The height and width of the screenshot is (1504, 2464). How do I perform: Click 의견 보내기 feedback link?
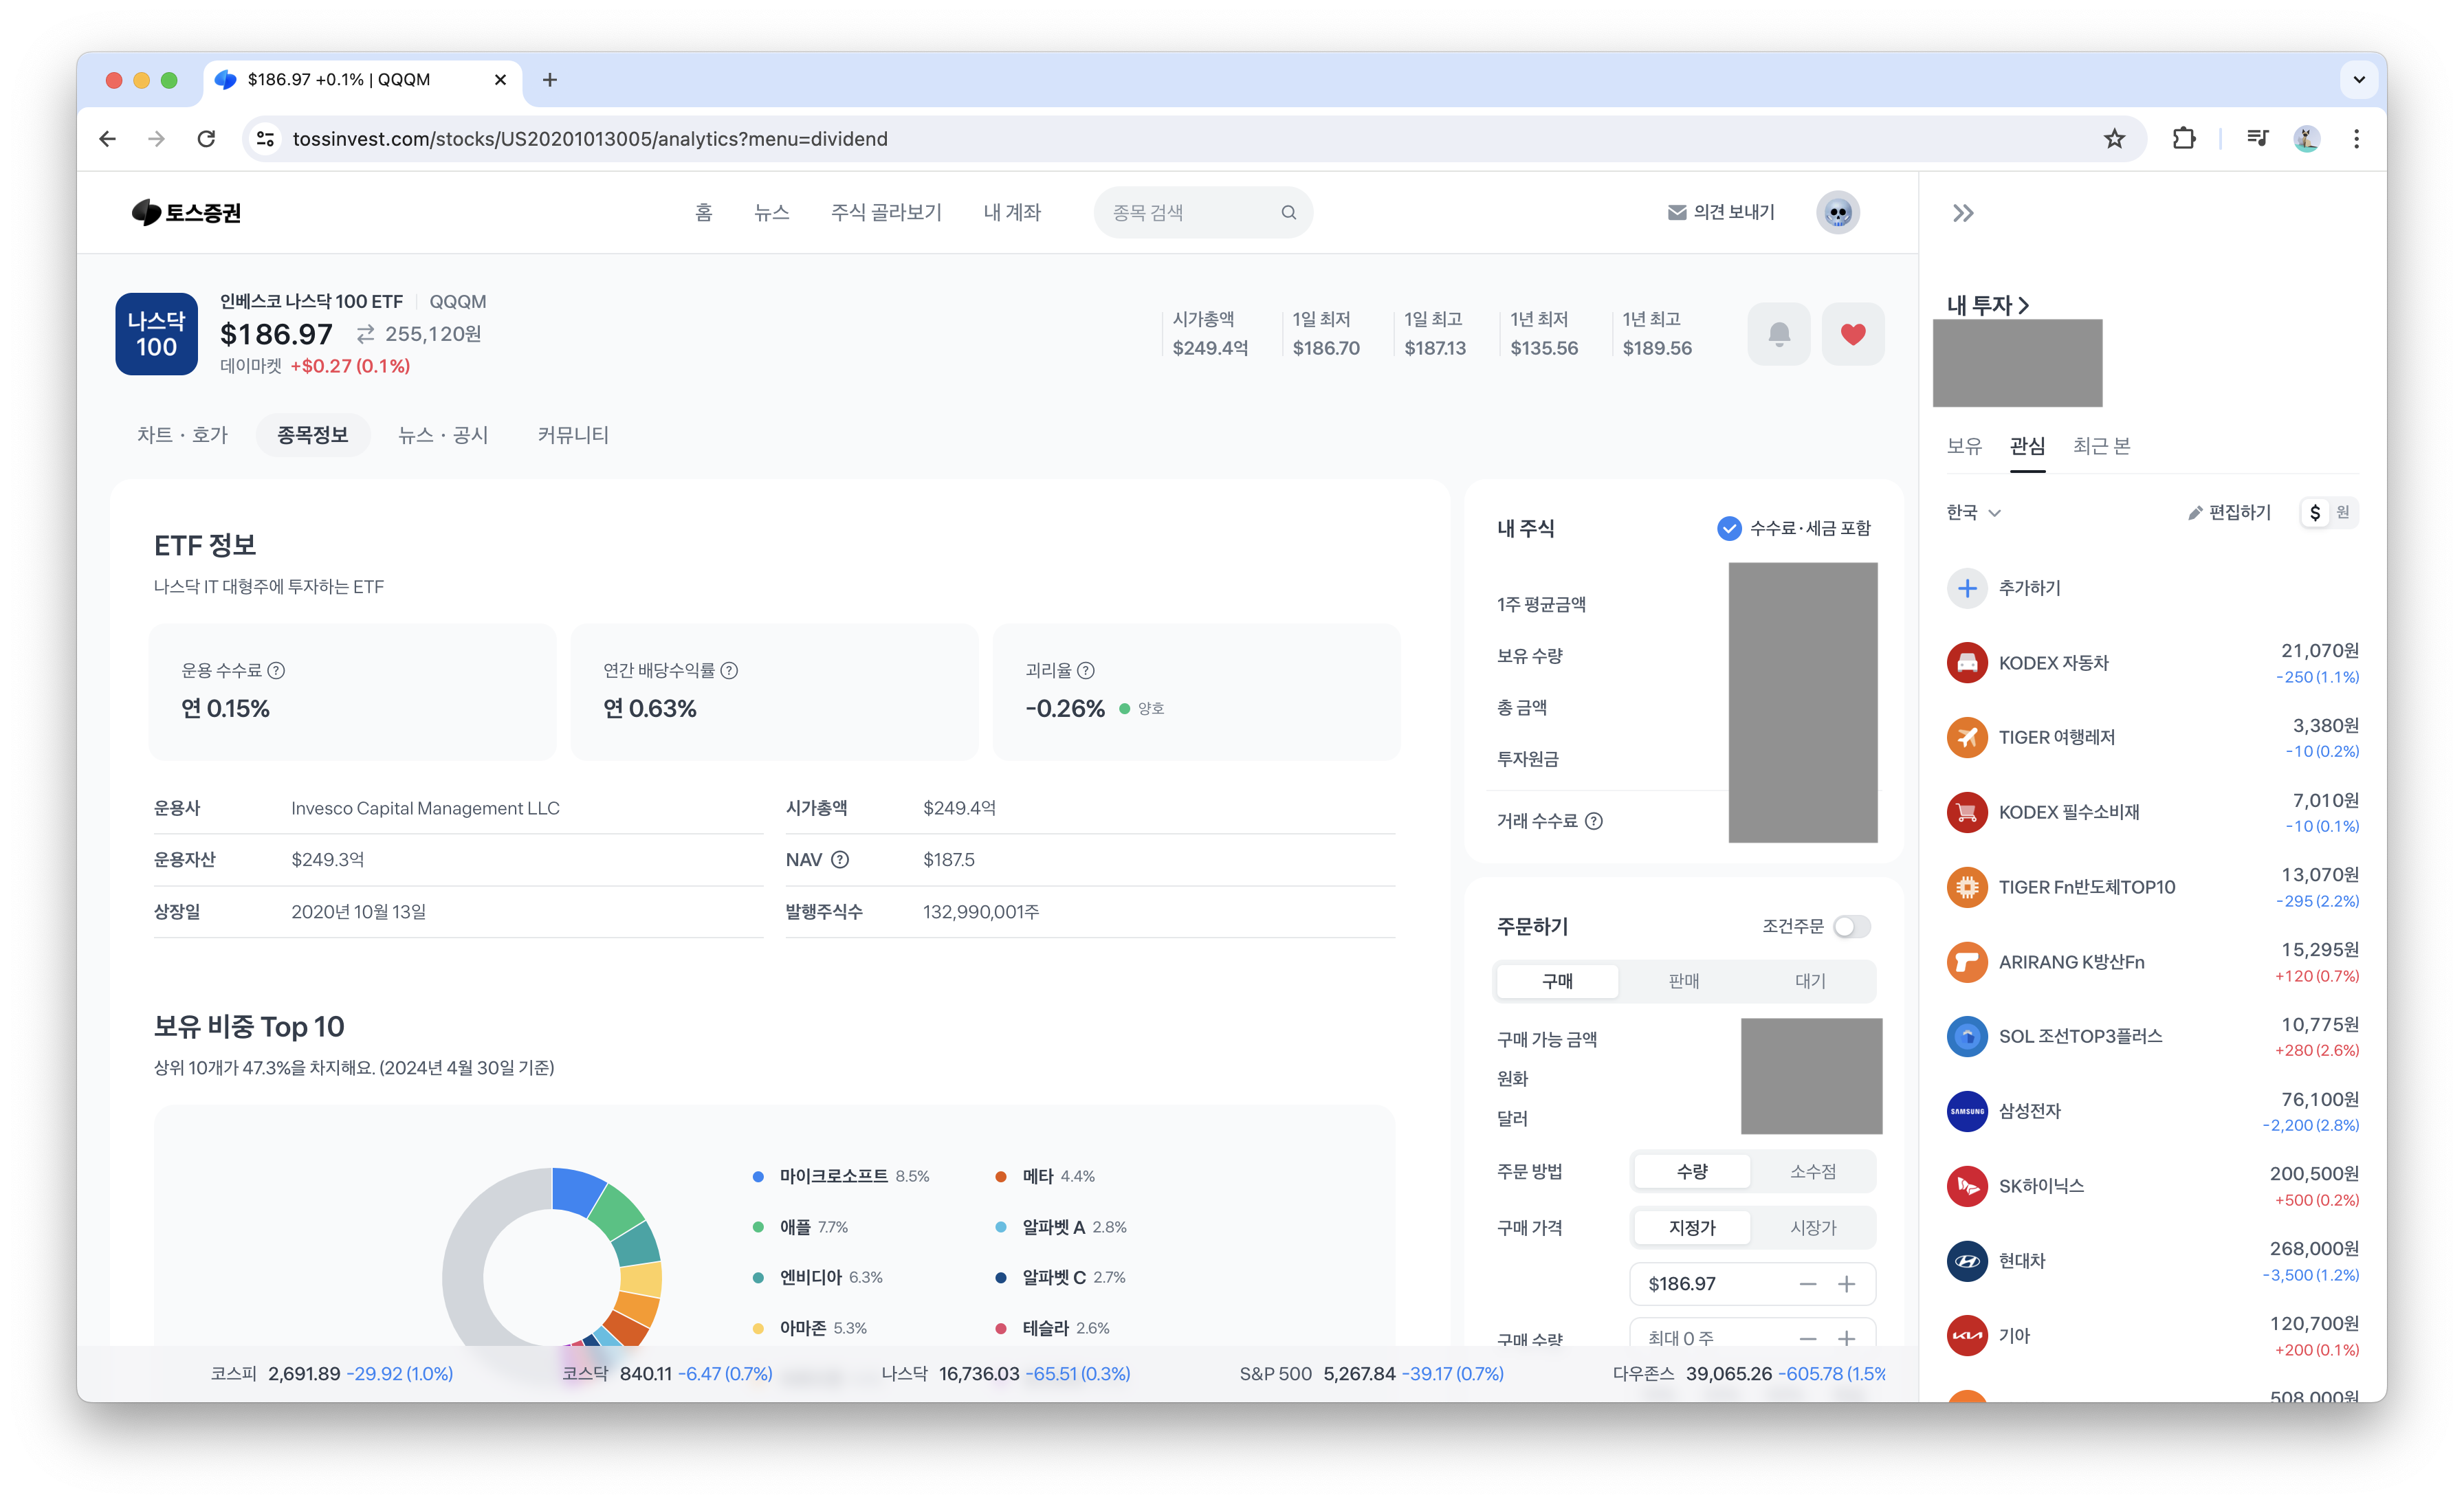tap(1720, 212)
